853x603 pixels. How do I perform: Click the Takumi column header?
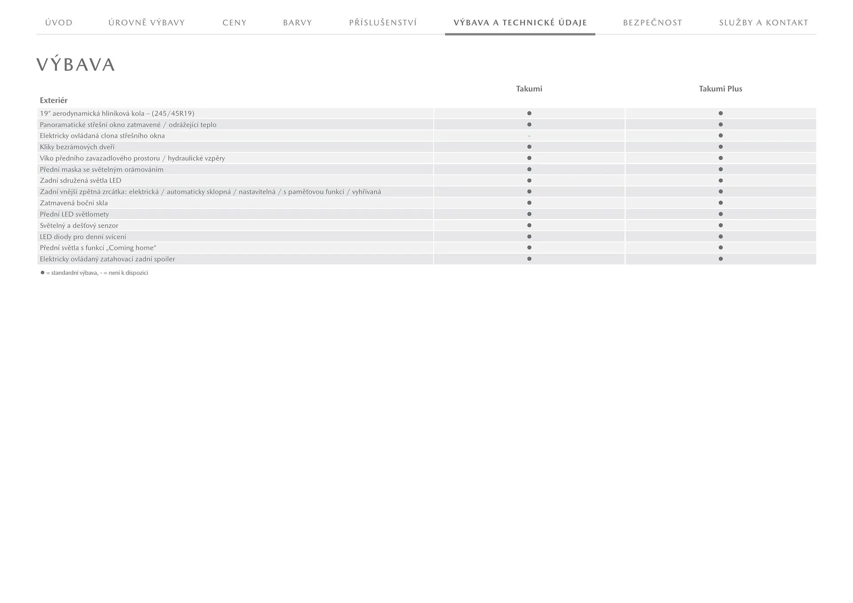[x=529, y=89]
